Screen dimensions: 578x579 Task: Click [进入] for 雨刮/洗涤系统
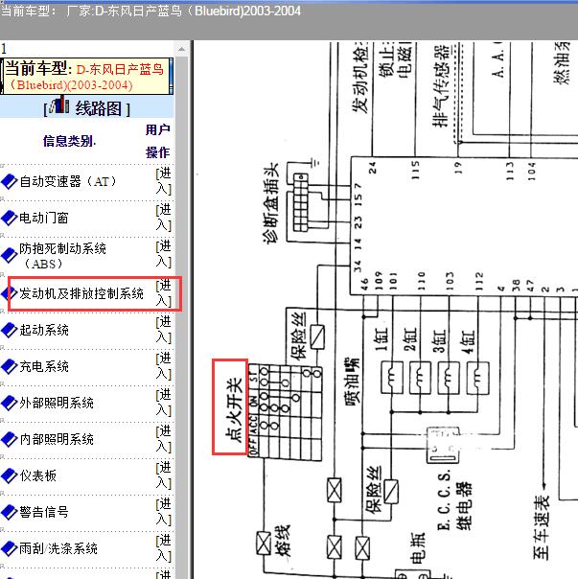tap(164, 548)
